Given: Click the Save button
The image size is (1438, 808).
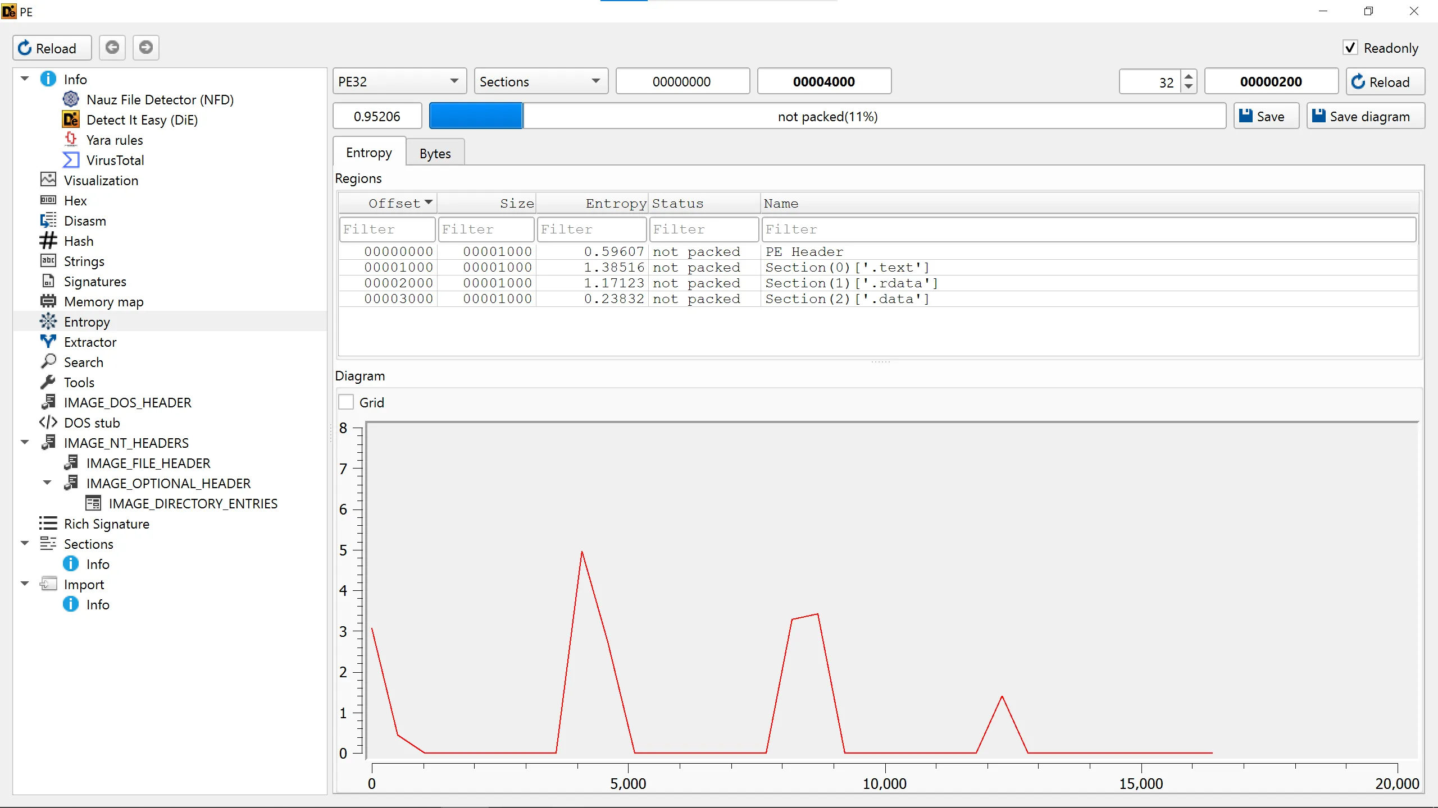Looking at the screenshot, I should (1266, 116).
